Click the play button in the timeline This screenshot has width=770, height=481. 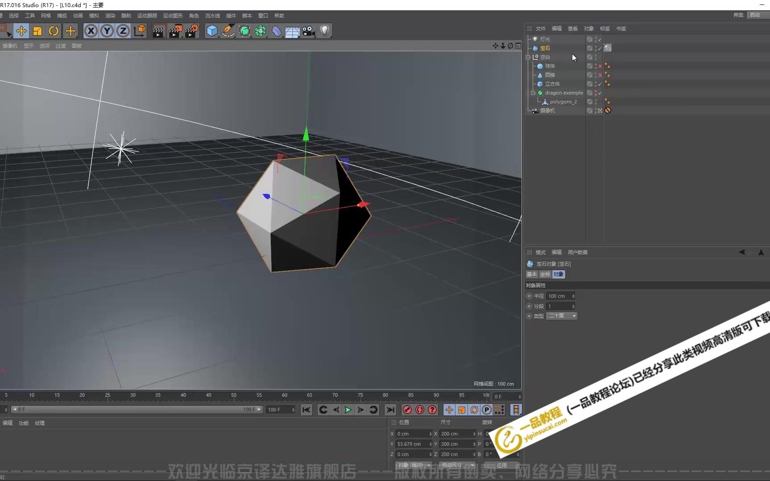[348, 410]
